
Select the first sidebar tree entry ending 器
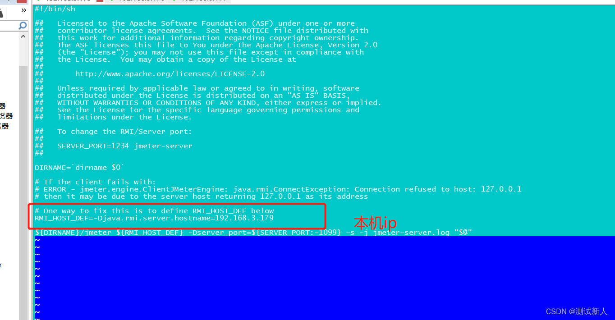[x=3, y=106]
